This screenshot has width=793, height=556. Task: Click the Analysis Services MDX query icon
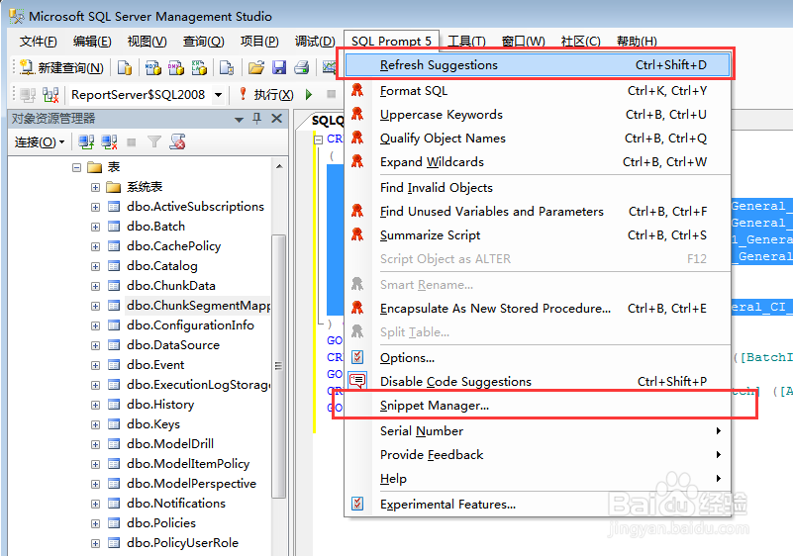click(x=152, y=67)
